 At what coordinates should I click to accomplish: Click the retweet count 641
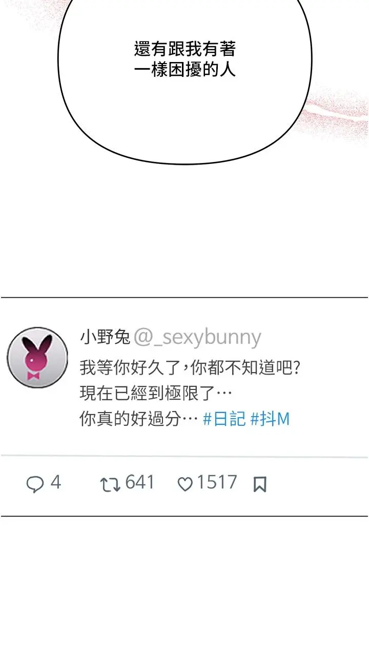[x=139, y=482]
